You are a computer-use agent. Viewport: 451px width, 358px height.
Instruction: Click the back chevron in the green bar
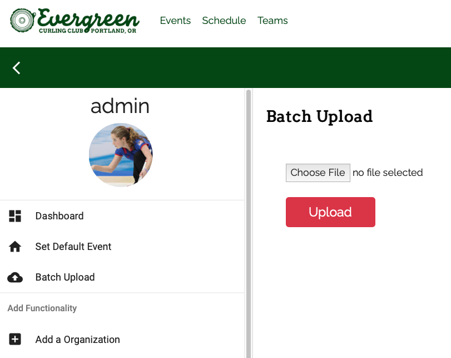pos(16,67)
